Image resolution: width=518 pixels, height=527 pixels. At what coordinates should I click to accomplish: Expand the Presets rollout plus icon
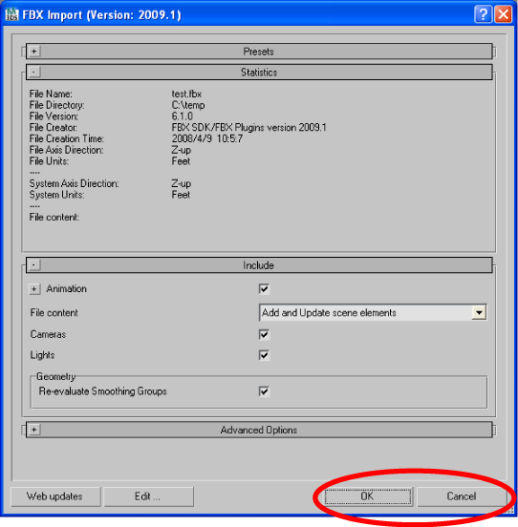[34, 52]
